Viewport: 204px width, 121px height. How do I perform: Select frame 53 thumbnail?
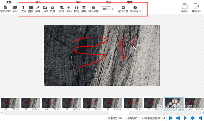[x=154, y=103]
